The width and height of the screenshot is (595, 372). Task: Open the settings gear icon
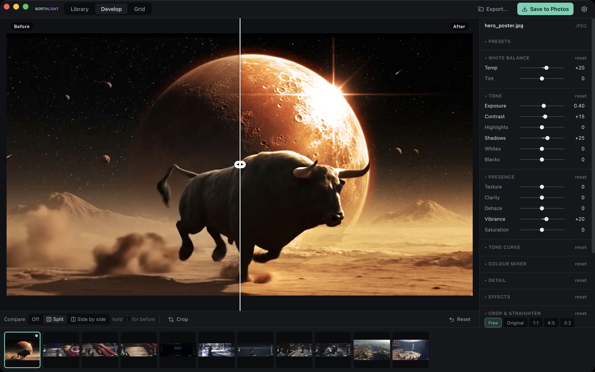point(584,9)
